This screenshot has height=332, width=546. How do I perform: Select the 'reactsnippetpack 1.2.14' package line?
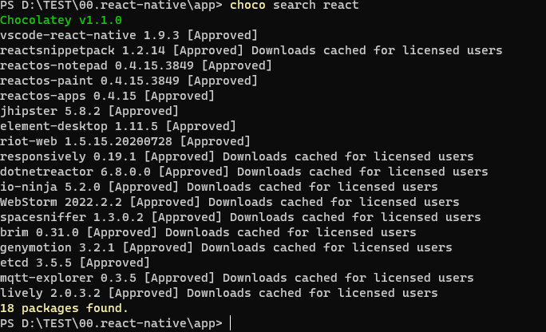point(251,50)
